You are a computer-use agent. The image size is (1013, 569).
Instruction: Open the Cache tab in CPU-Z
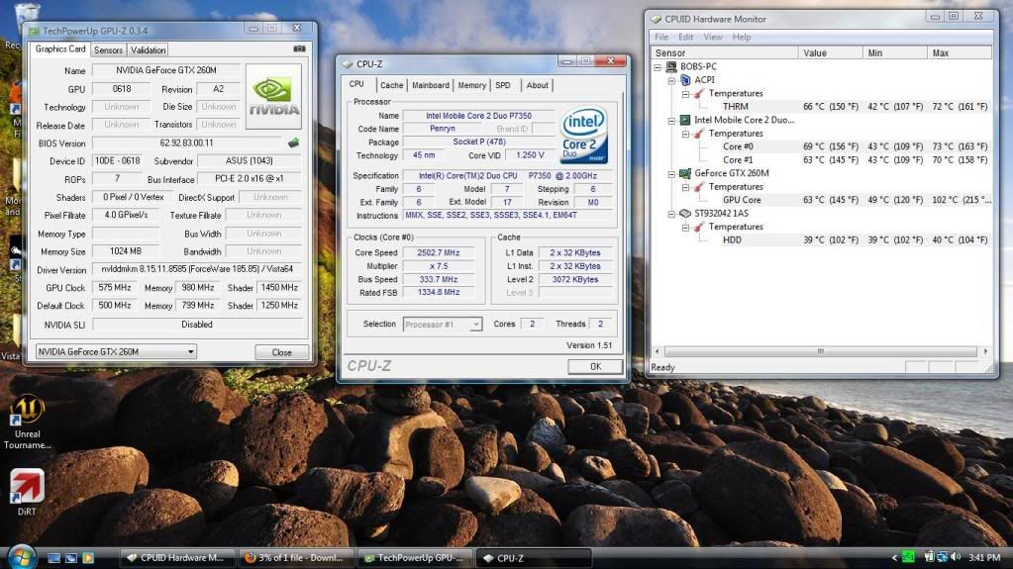[x=391, y=85]
